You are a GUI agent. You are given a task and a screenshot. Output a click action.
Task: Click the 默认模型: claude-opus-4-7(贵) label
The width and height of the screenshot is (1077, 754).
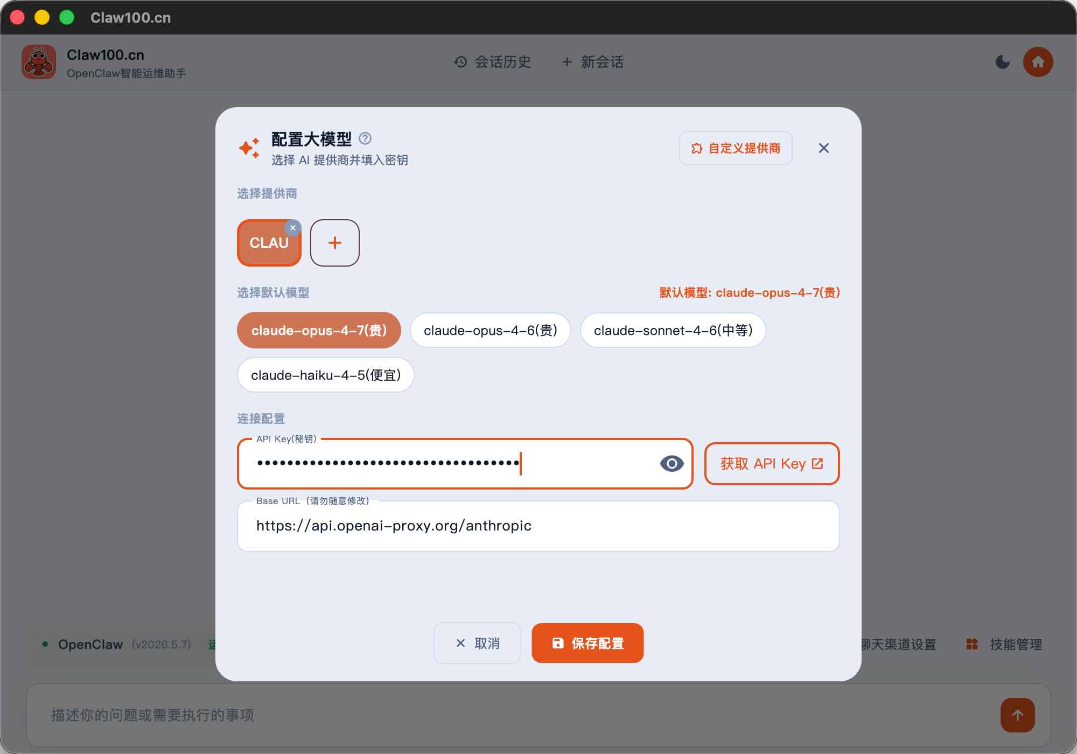(750, 292)
